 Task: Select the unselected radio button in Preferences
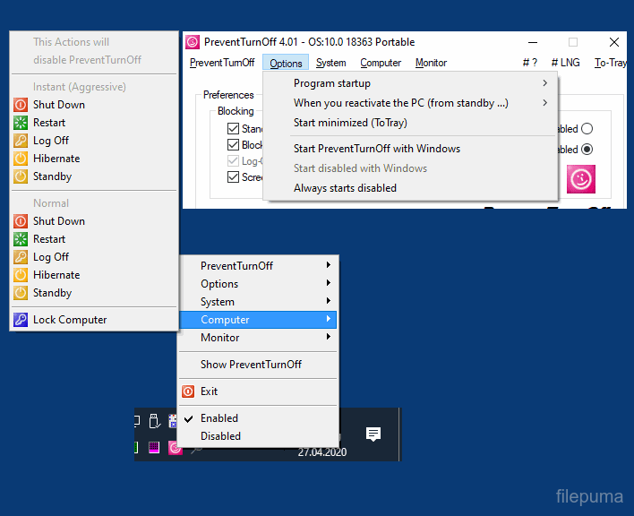coord(587,129)
